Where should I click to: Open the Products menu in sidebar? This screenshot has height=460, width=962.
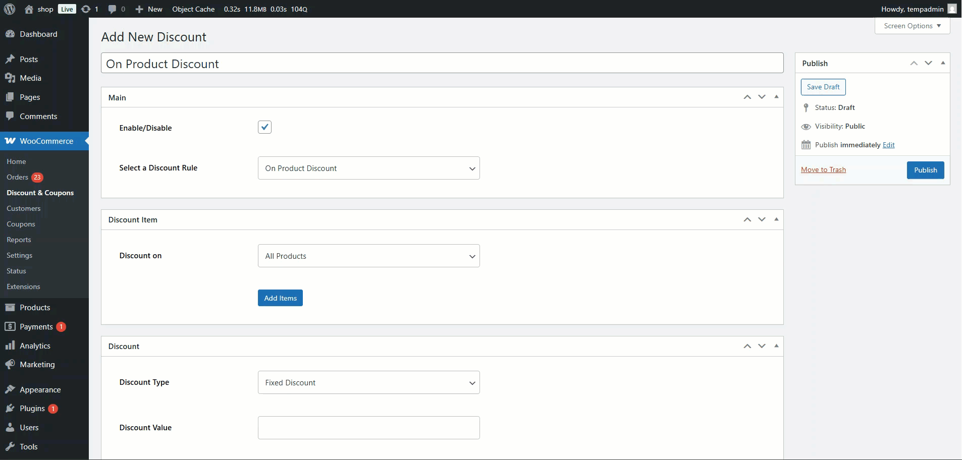[x=35, y=307]
